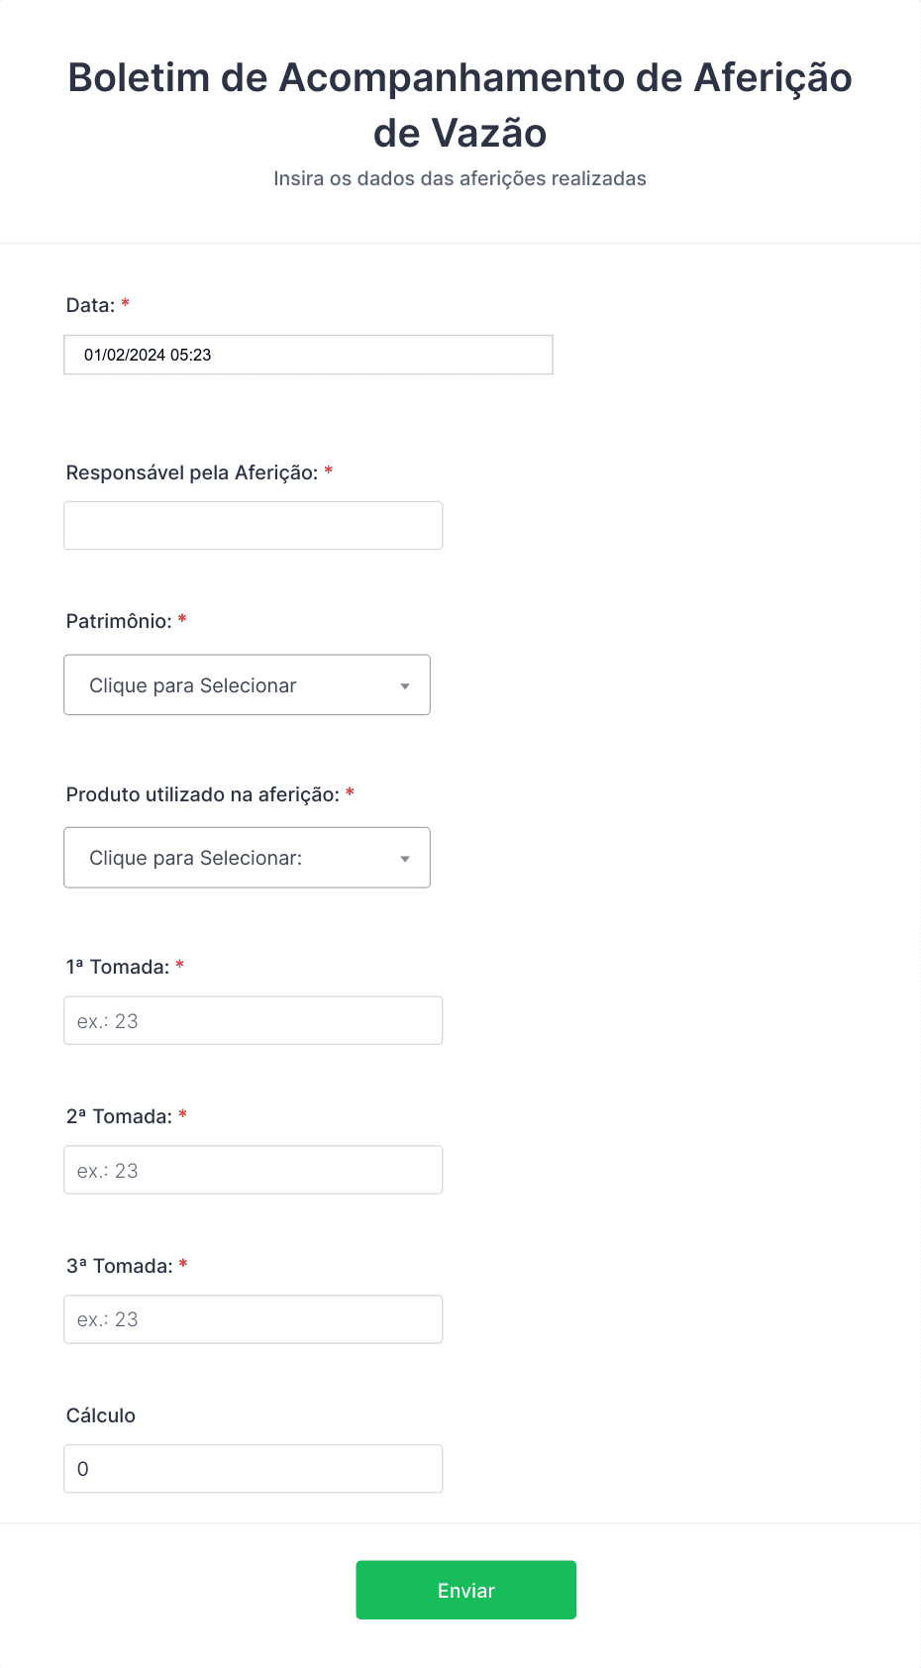Click the Cálculo field showing 0
The height and width of the screenshot is (1668, 921).
[x=253, y=1469]
